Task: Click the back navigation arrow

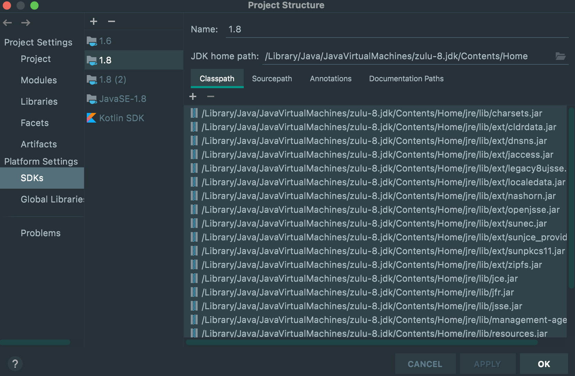Action: [7, 23]
